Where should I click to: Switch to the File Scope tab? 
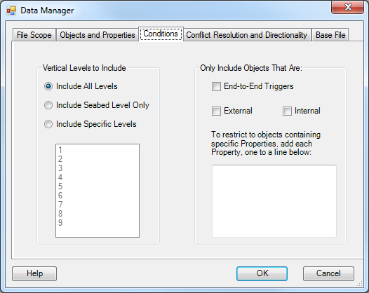pos(34,35)
